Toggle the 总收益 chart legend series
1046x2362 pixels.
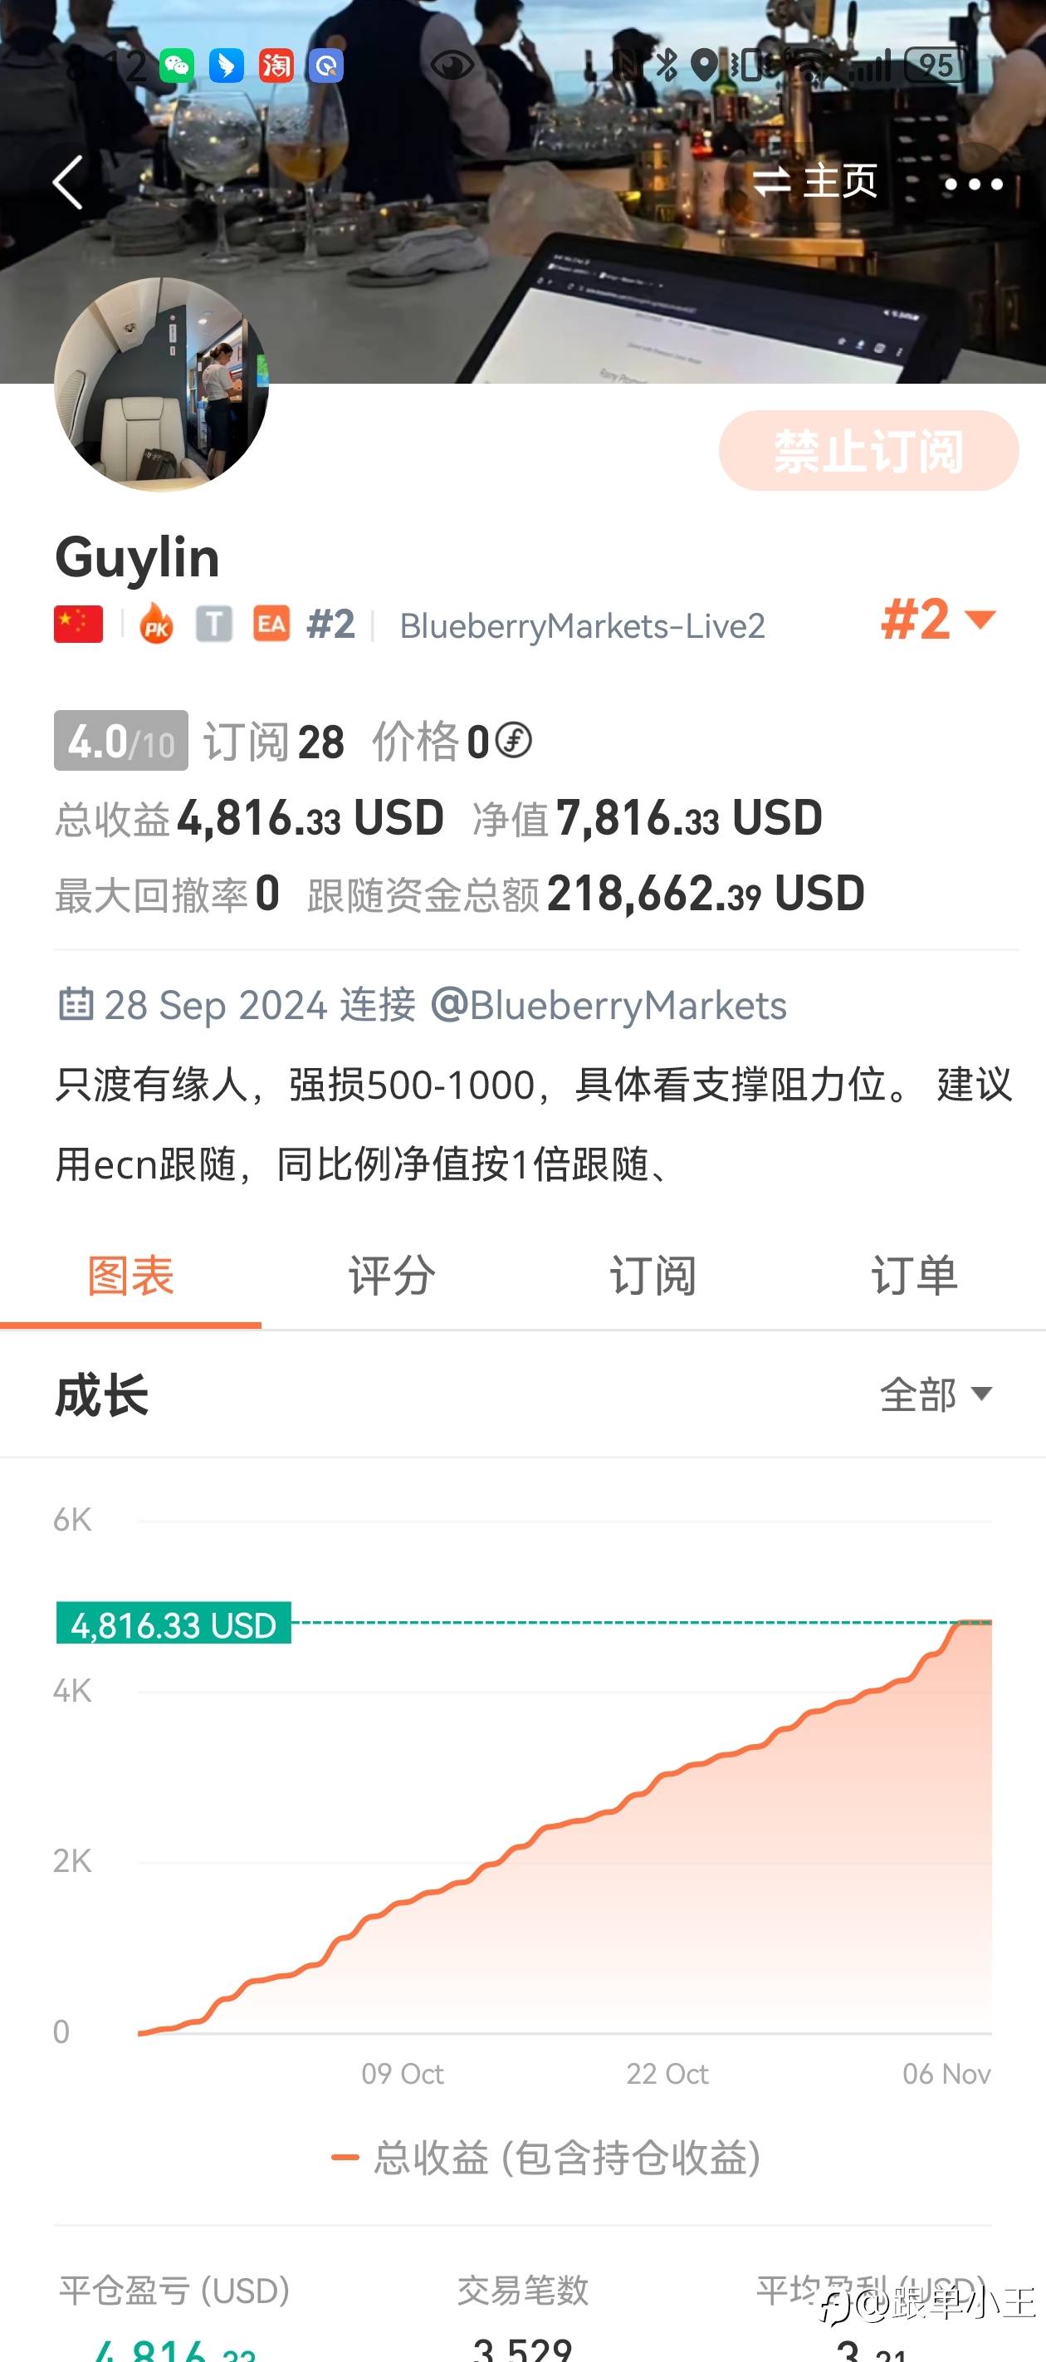[x=546, y=2158]
